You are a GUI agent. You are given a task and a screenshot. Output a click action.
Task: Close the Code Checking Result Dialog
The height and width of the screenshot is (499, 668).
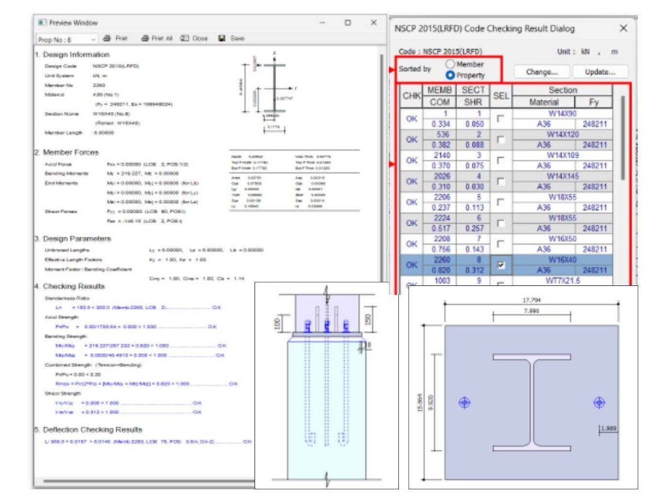623,29
